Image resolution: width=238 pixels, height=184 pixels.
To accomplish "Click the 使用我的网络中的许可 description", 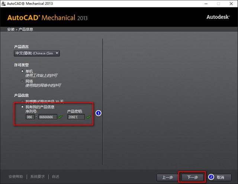I will pos(43,86).
